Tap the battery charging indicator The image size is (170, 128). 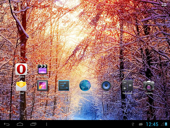click(x=166, y=124)
